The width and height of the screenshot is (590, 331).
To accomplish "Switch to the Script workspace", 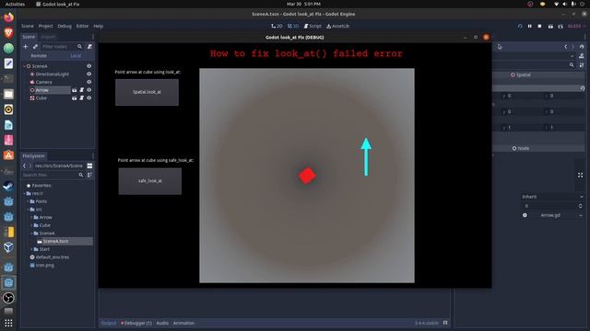I will coord(313,27).
